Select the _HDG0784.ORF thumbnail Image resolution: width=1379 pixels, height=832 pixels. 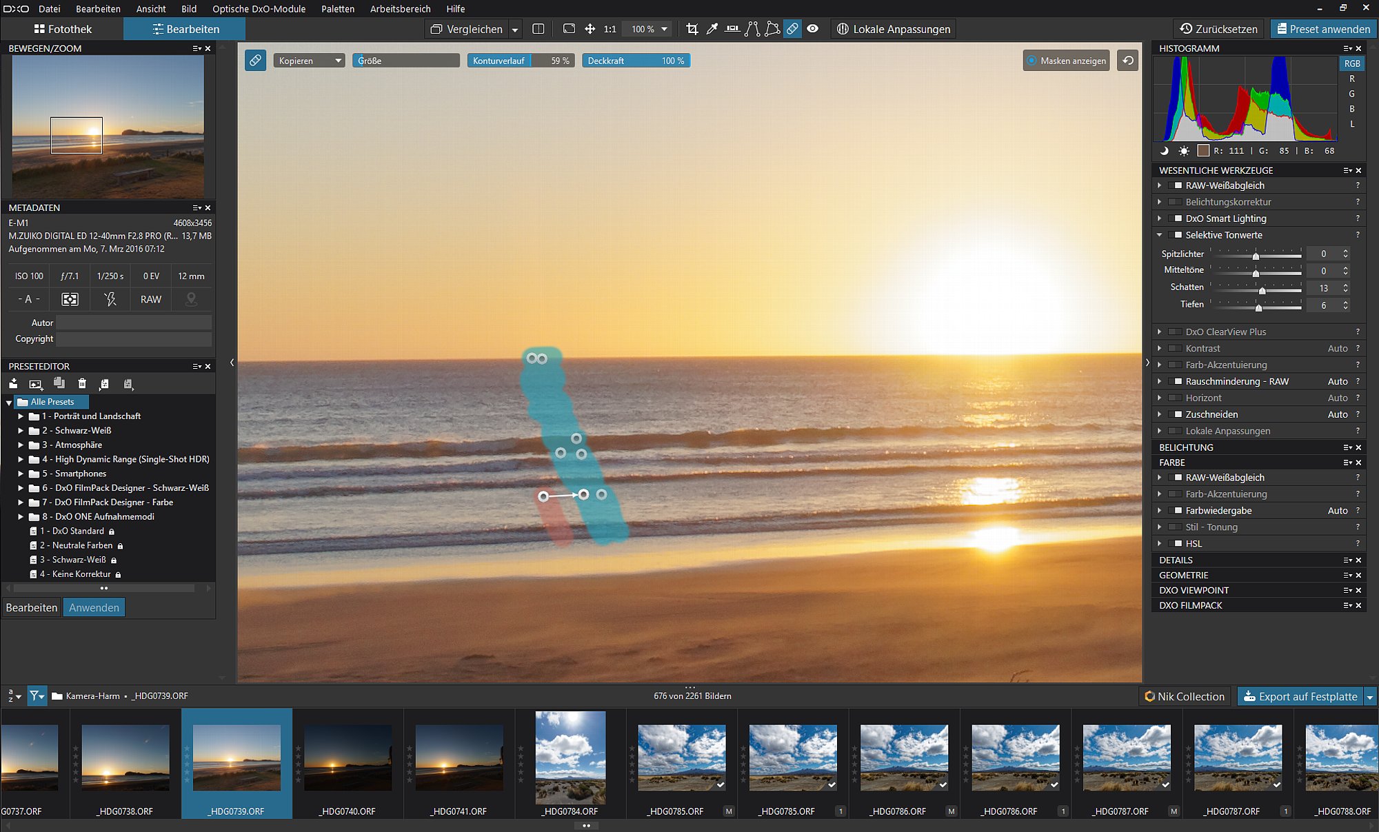[570, 758]
